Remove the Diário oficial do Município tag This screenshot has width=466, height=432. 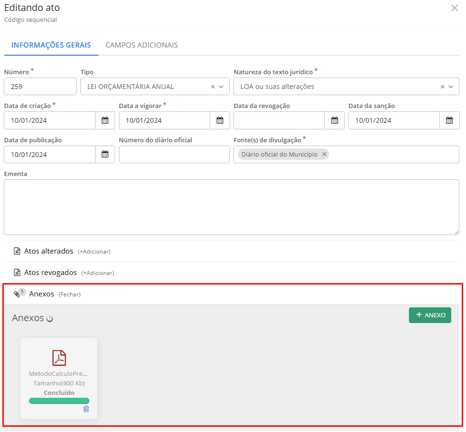324,154
